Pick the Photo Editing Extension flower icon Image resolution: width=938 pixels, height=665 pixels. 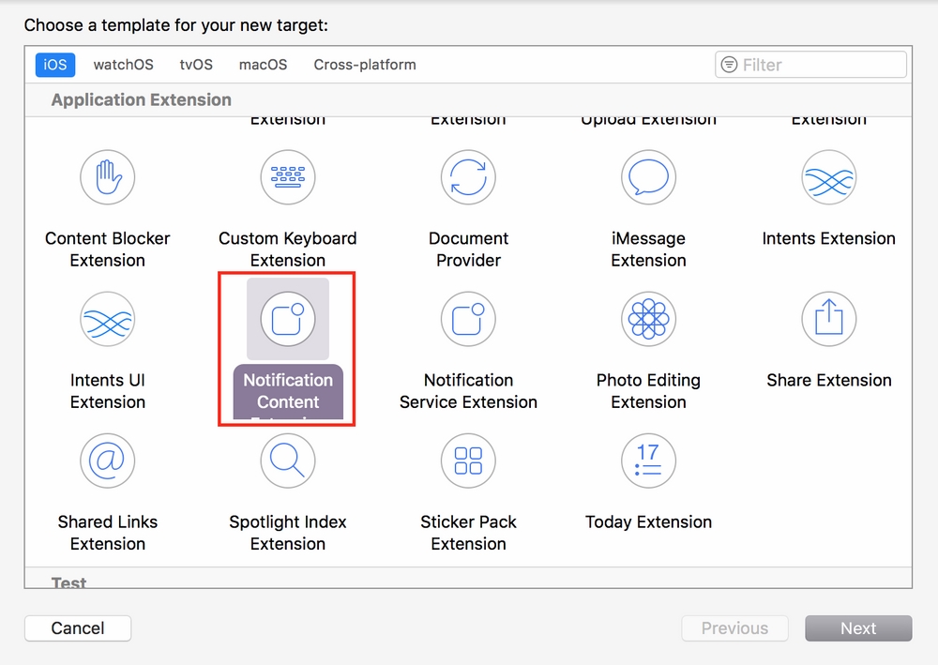tap(648, 319)
